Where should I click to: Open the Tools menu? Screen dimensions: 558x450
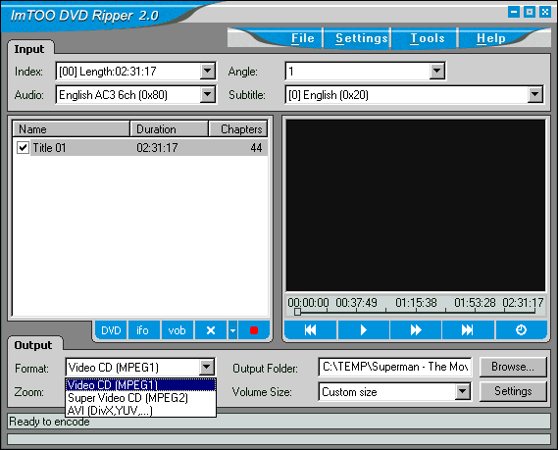tap(427, 38)
